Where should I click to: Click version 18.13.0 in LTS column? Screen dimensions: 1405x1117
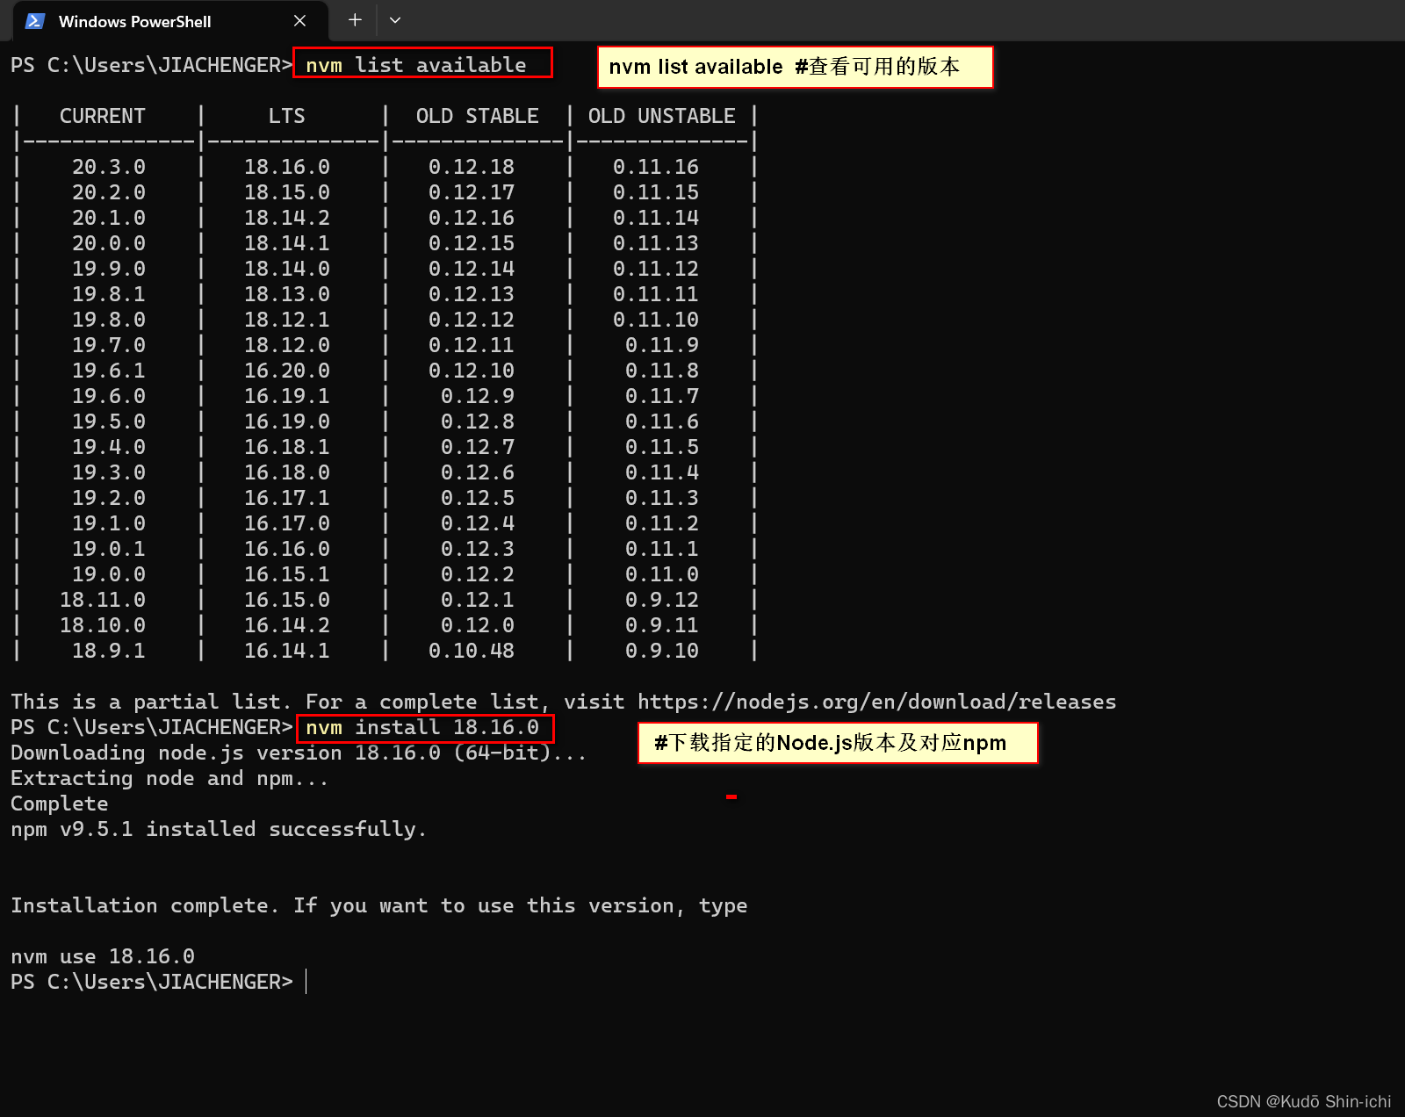(x=287, y=294)
